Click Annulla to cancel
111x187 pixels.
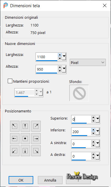coord(50,180)
